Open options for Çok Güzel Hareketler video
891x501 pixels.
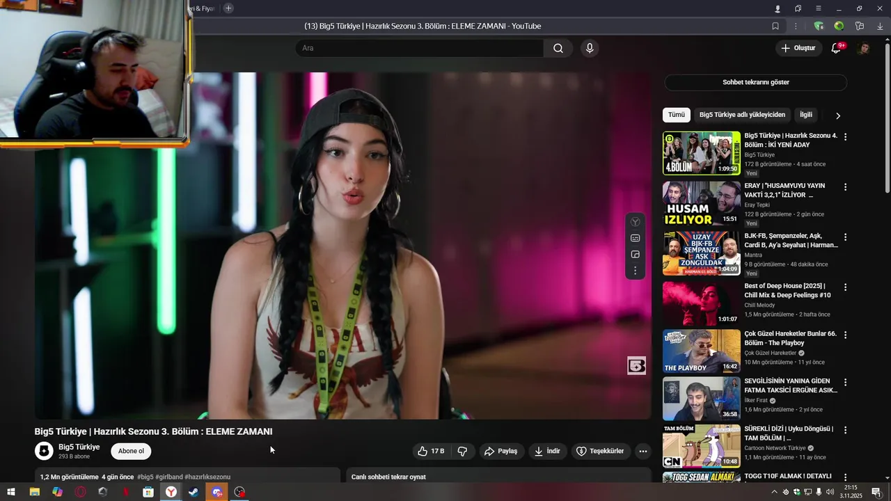846,335
